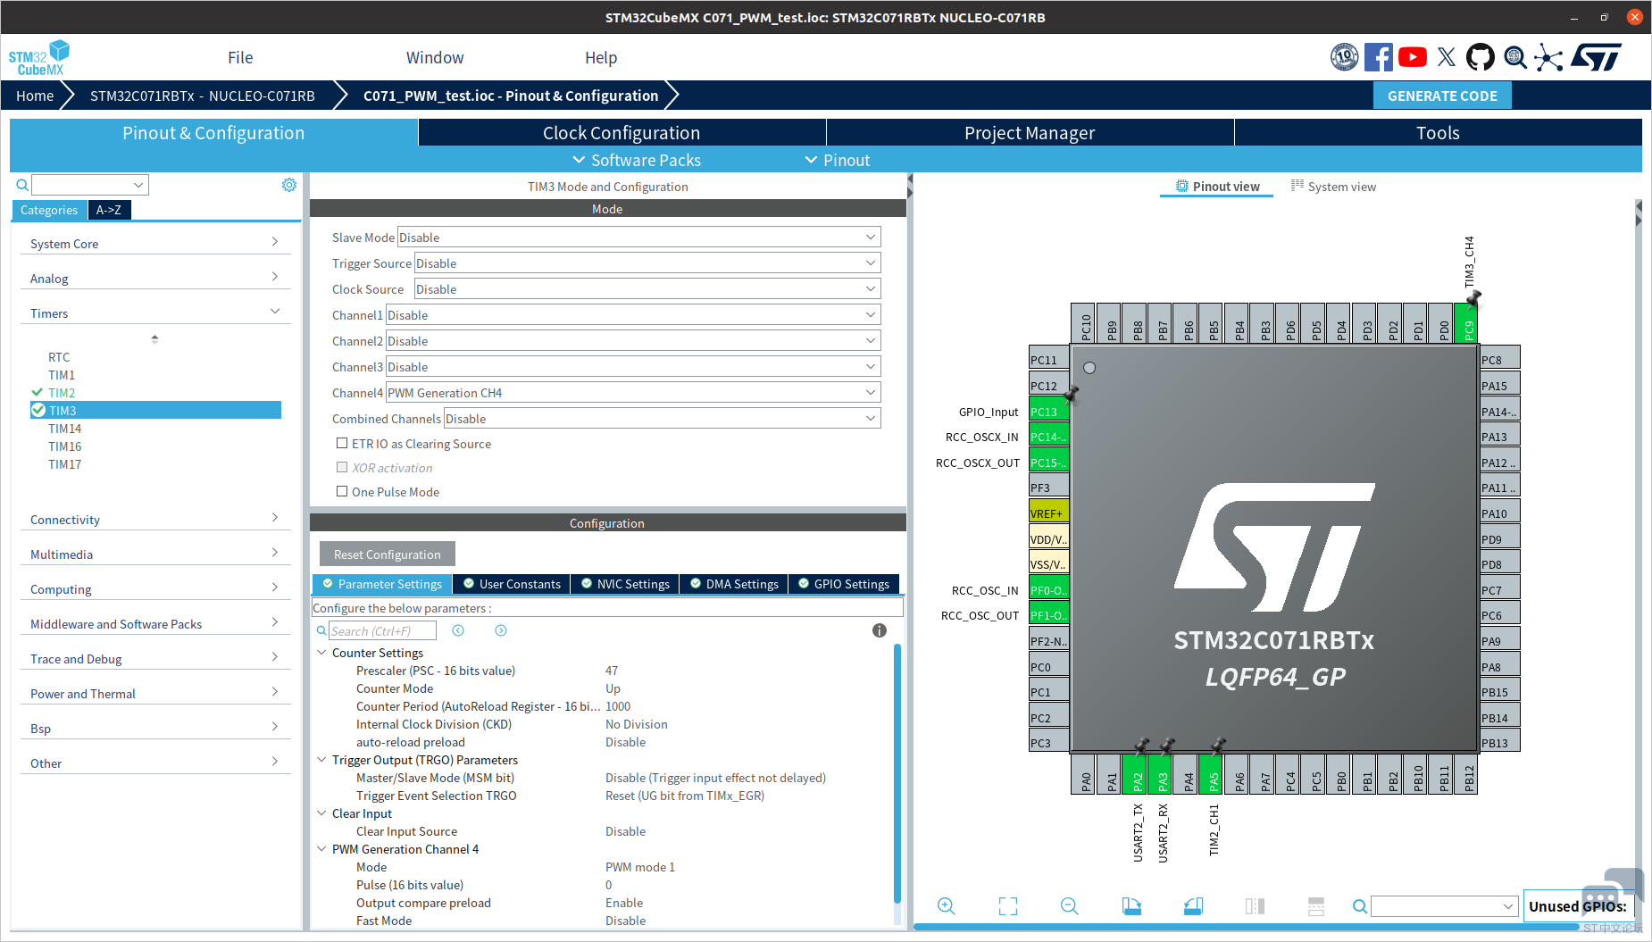The width and height of the screenshot is (1652, 942).
Task: Select TIM2 in the Timers list
Action: 62,393
